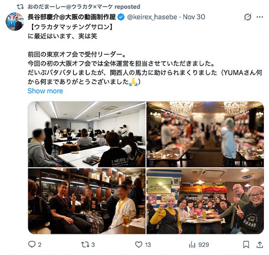Open the chandelier party hall photo
This screenshot has height=255, width=269.
click(x=205, y=134)
